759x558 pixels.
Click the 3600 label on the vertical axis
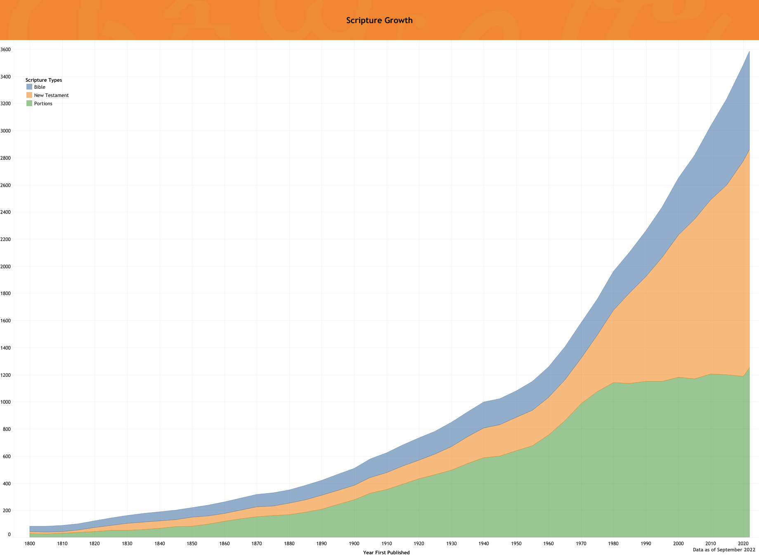5,50
